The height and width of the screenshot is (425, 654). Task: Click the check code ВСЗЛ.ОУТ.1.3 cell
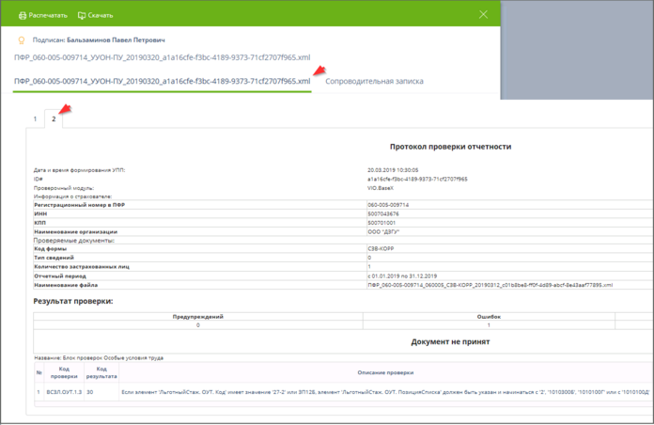63,390
